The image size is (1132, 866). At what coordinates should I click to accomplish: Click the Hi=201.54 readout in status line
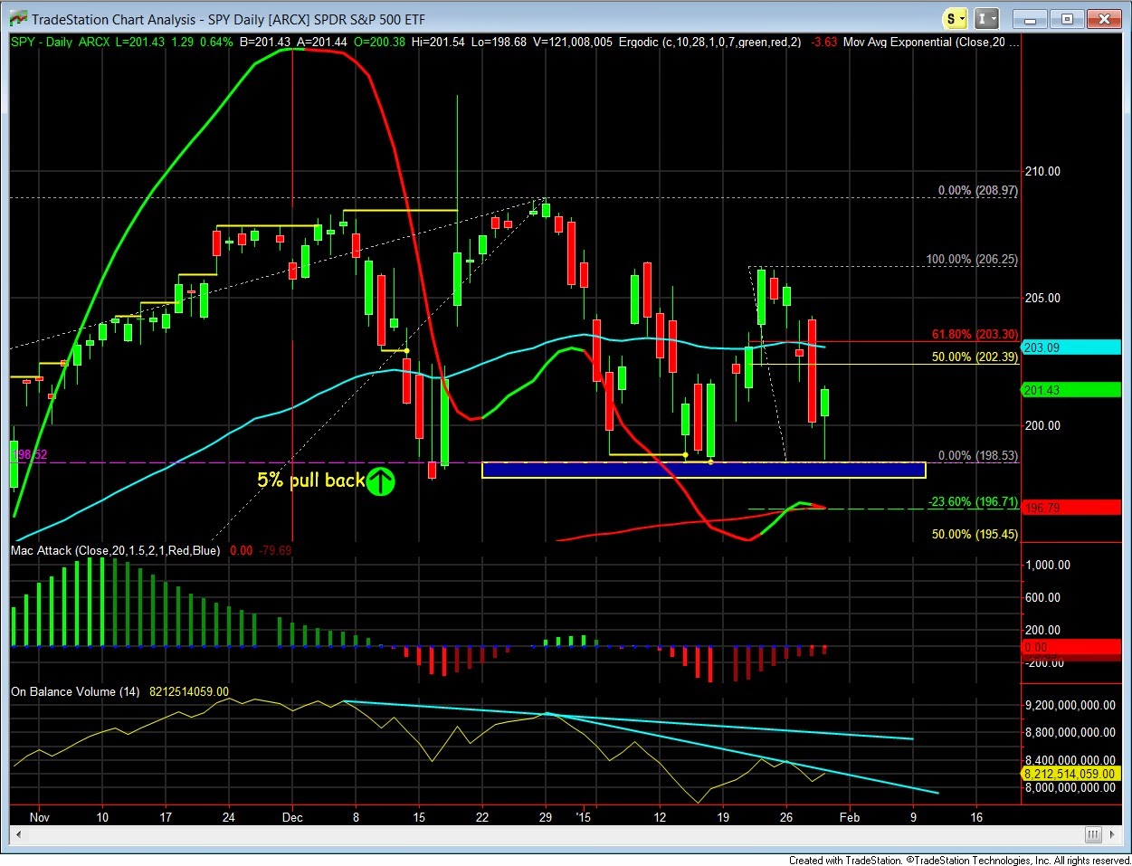(438, 42)
